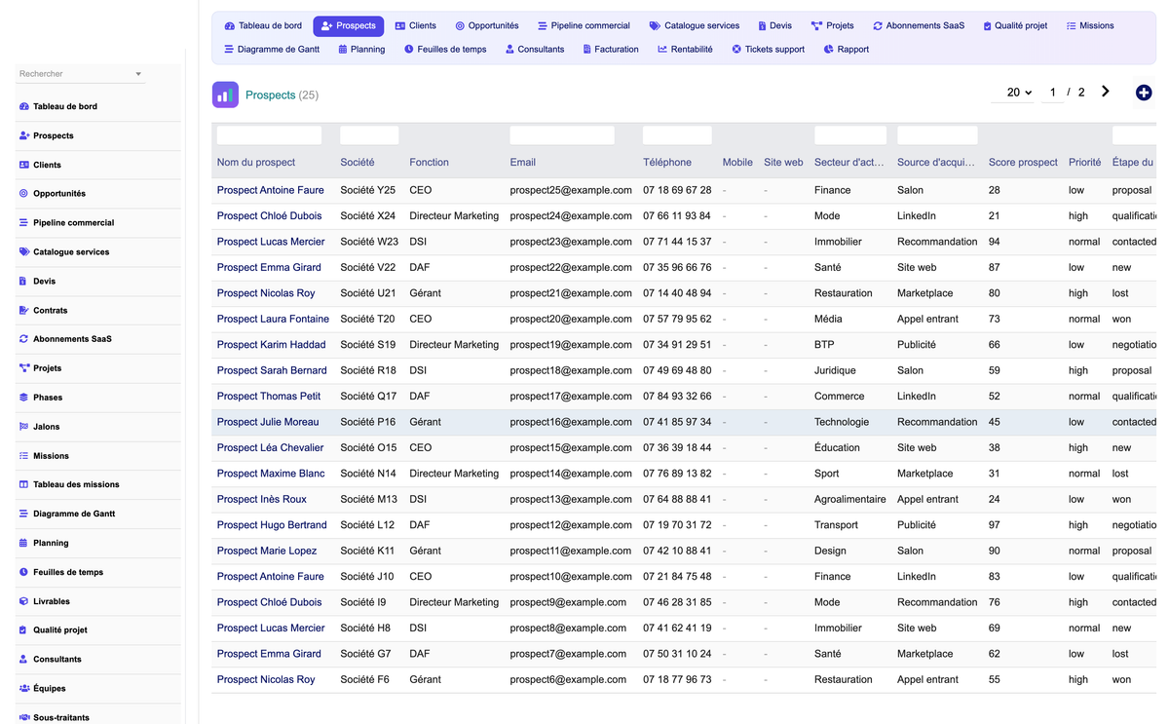Click the Société column filter field
The width and height of the screenshot is (1169, 724).
pyautogui.click(x=369, y=135)
